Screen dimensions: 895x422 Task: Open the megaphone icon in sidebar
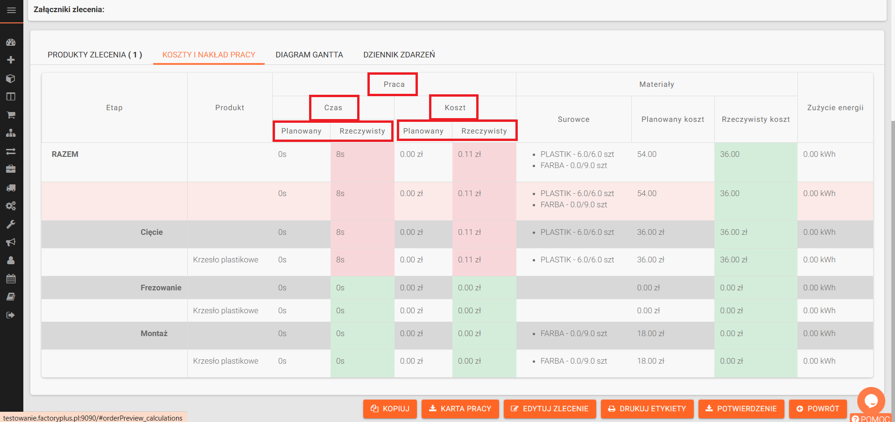[11, 242]
